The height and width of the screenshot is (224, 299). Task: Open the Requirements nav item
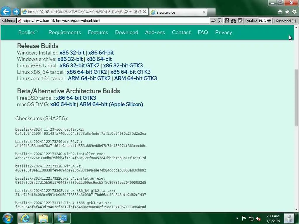coord(65,32)
